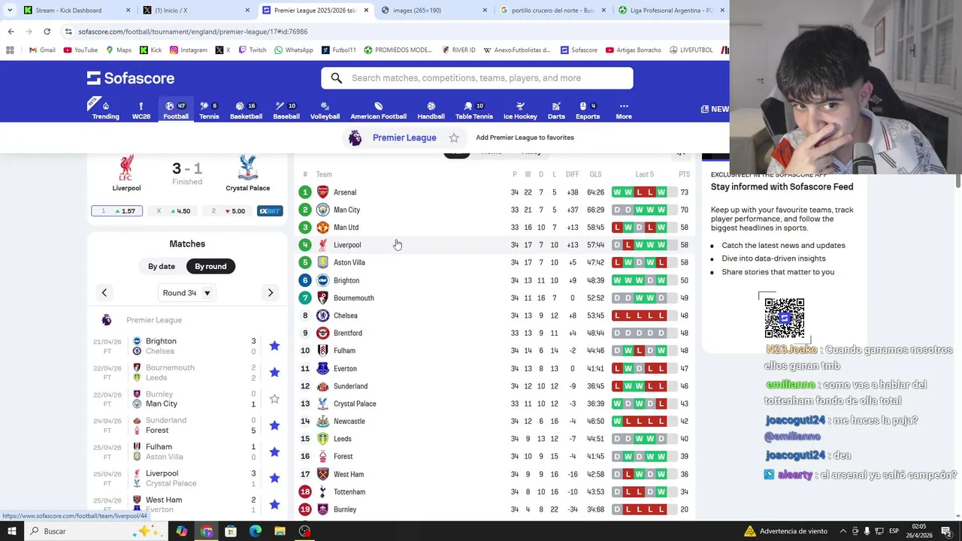
Task: Go to the Volleyball section
Action: (325, 110)
